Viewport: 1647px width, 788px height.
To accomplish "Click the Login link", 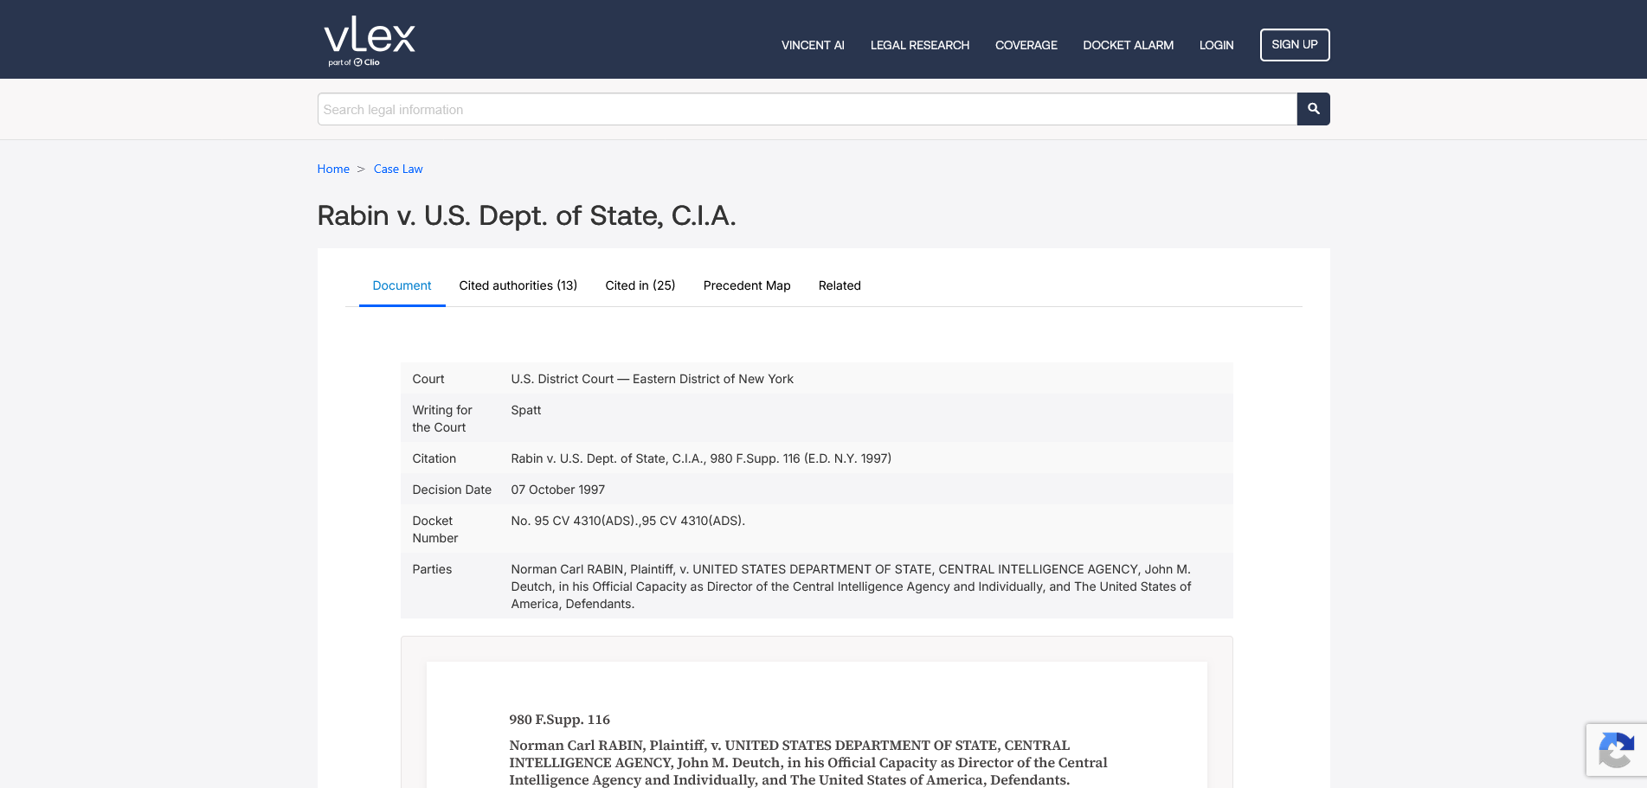I will click(1216, 45).
